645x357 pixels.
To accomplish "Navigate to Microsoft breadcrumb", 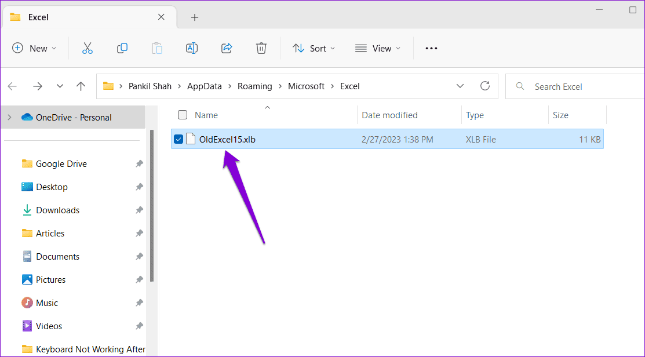I will point(306,86).
